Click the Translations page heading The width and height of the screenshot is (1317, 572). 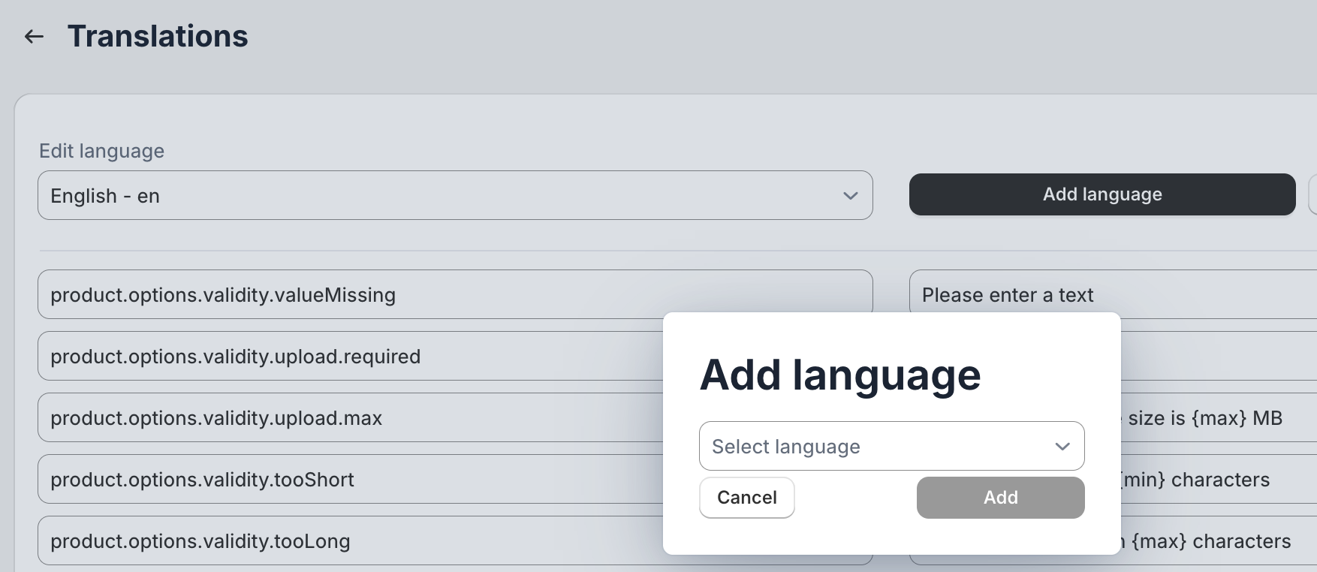tap(158, 36)
